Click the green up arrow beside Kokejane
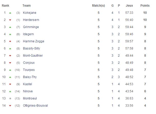156x114 pixels. pyautogui.click(x=10, y=13)
